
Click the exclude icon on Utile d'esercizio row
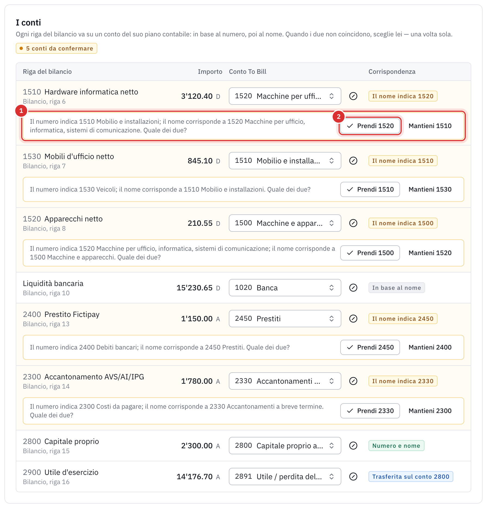point(353,477)
